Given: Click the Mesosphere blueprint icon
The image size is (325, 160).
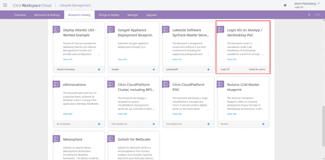Looking at the screenshot, I should click(56, 139).
